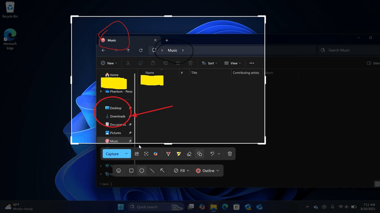Screen dimensions: 380x213
Task: Undo the last annotation
Action: click(212, 154)
